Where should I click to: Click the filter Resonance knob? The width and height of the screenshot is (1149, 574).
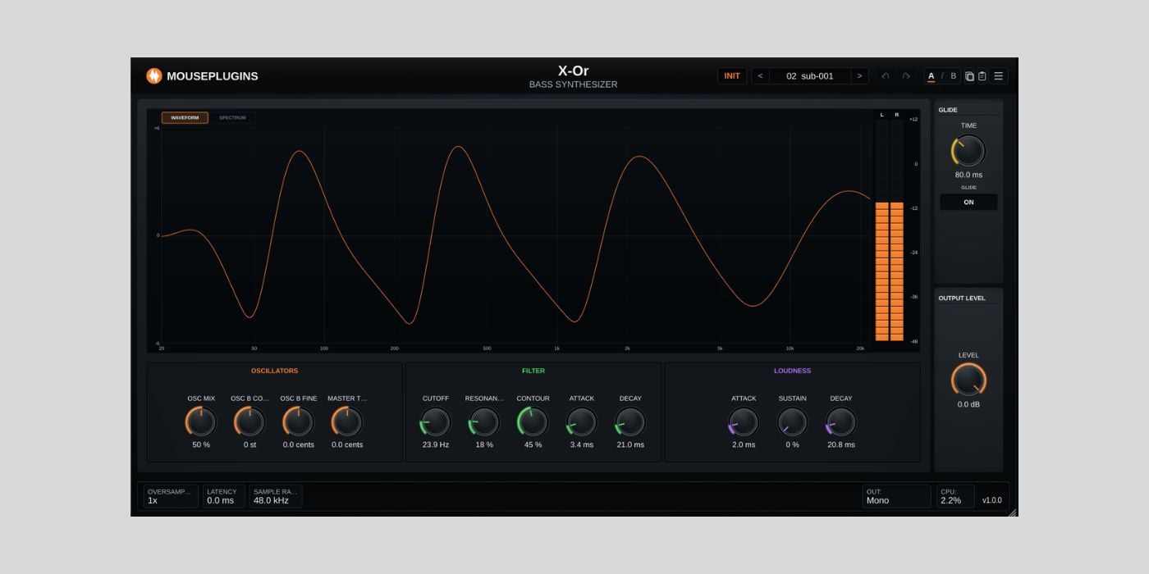(484, 422)
